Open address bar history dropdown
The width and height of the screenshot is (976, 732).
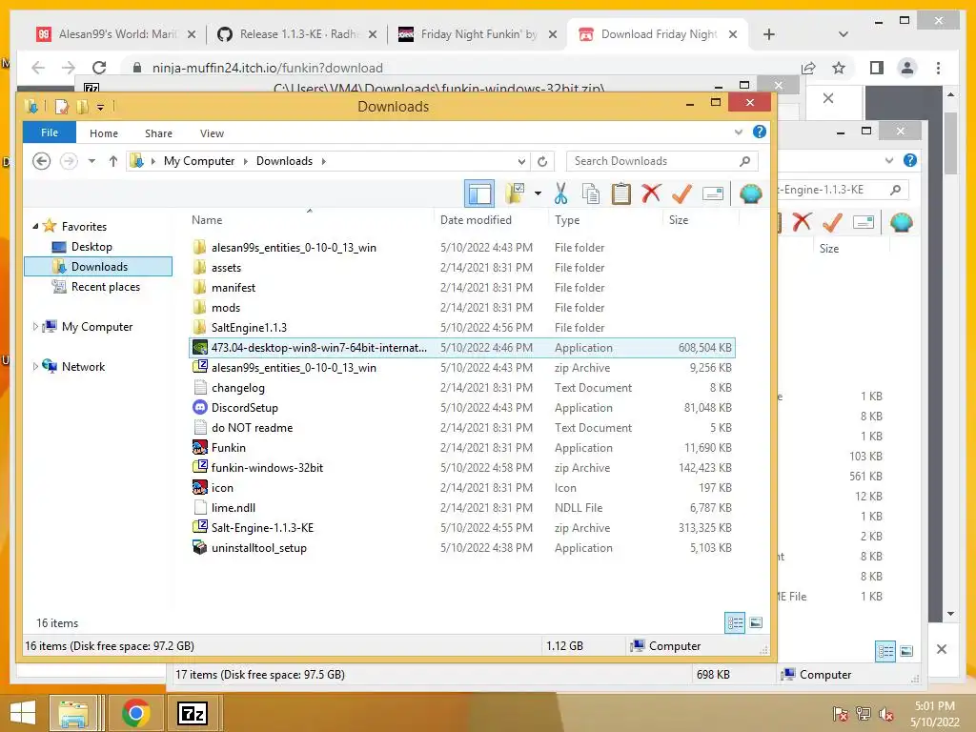tap(521, 161)
